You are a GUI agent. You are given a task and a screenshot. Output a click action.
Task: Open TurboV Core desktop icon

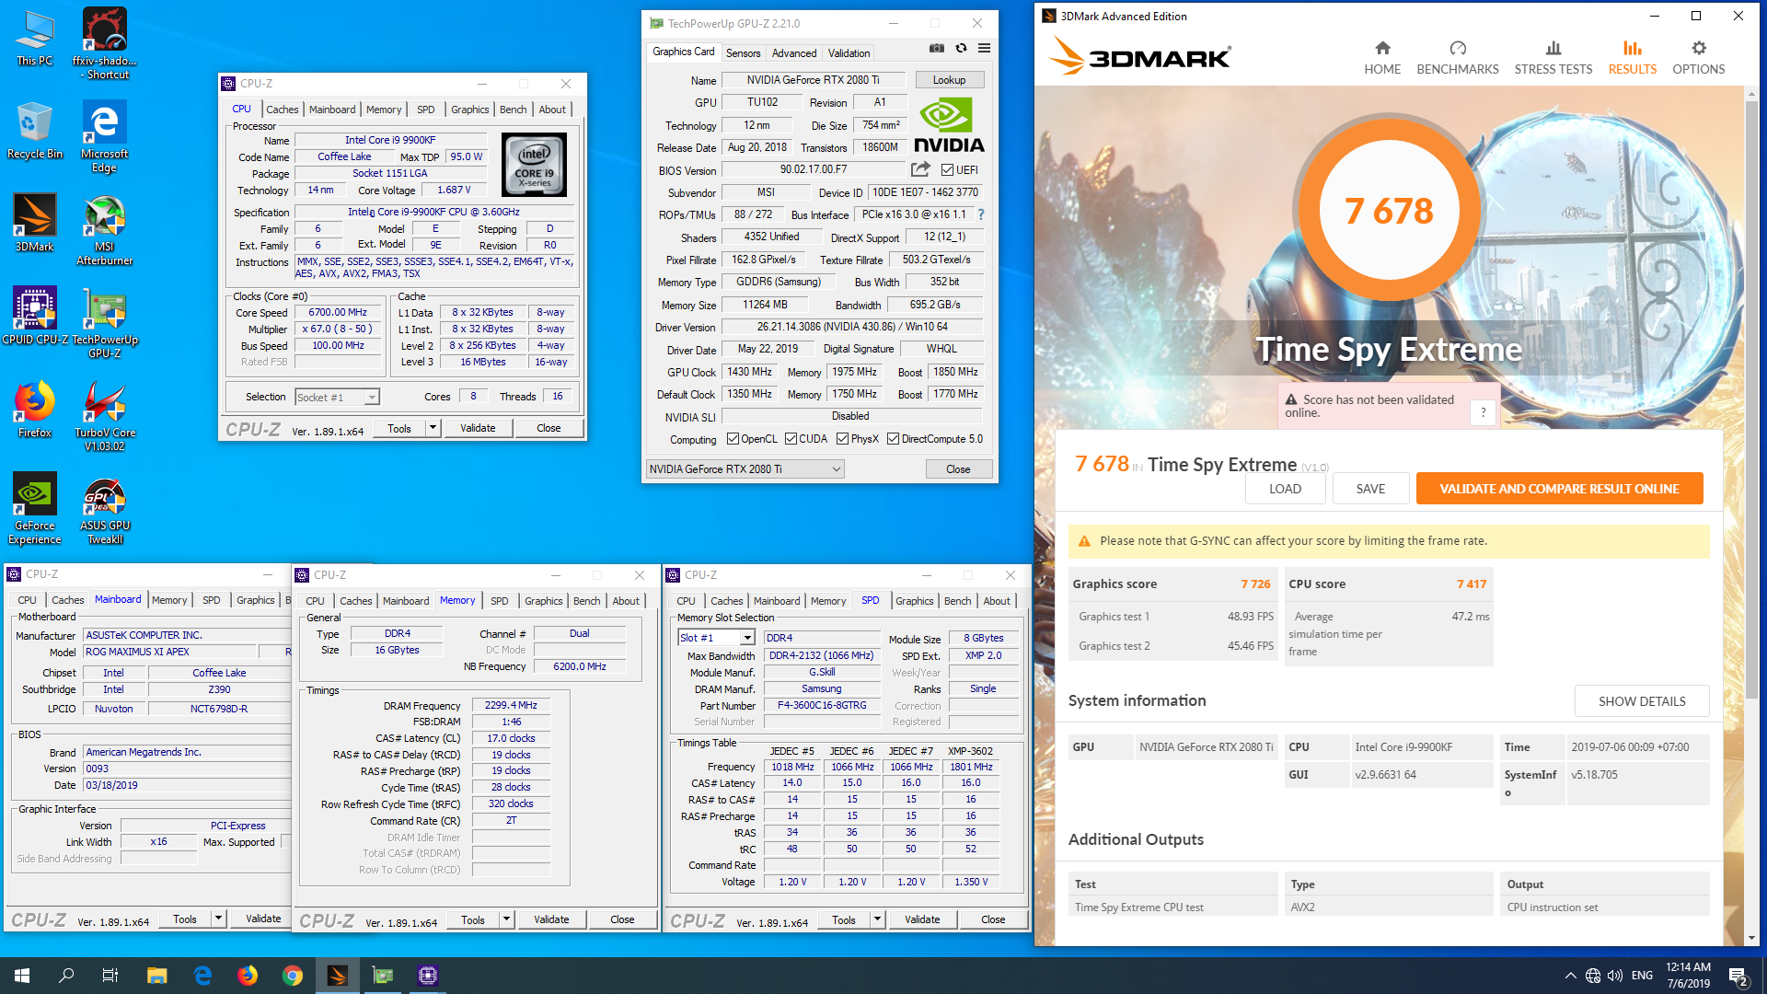105,415
